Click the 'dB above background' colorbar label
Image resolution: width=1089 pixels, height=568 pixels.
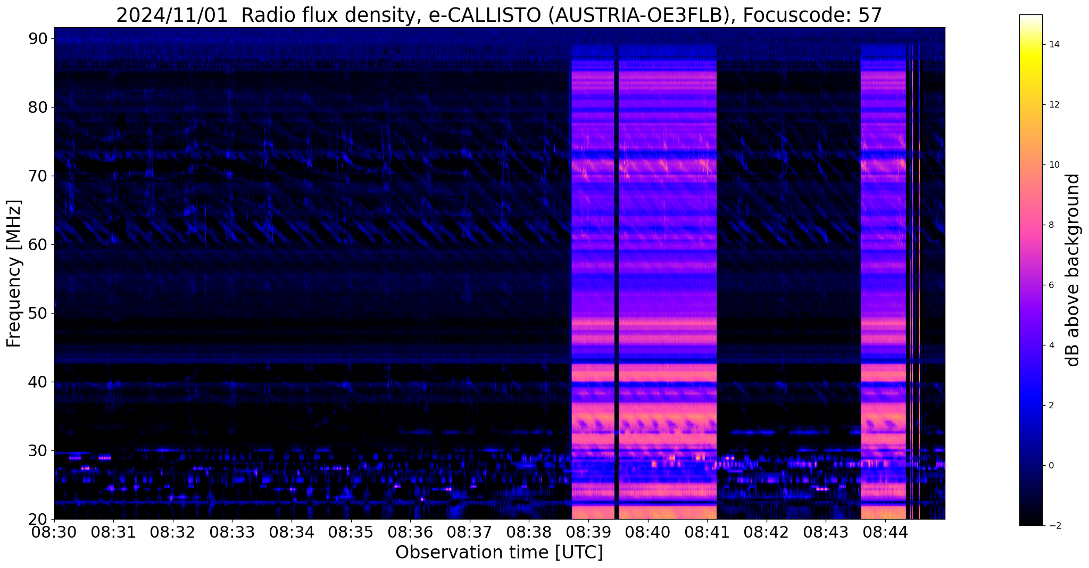[1073, 270]
